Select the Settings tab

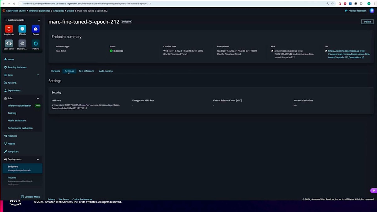coord(69,71)
